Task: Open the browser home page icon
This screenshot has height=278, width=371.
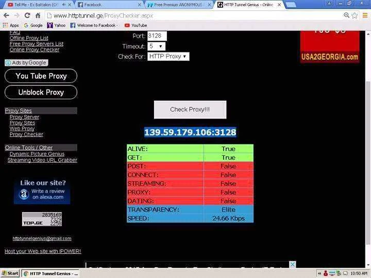Action: tap(38, 15)
